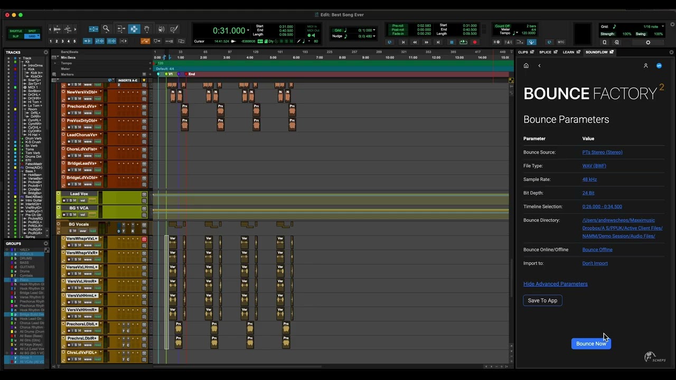This screenshot has height=380, width=676.
Task: Click the INSERTS A-E column header
Action: 127,81
